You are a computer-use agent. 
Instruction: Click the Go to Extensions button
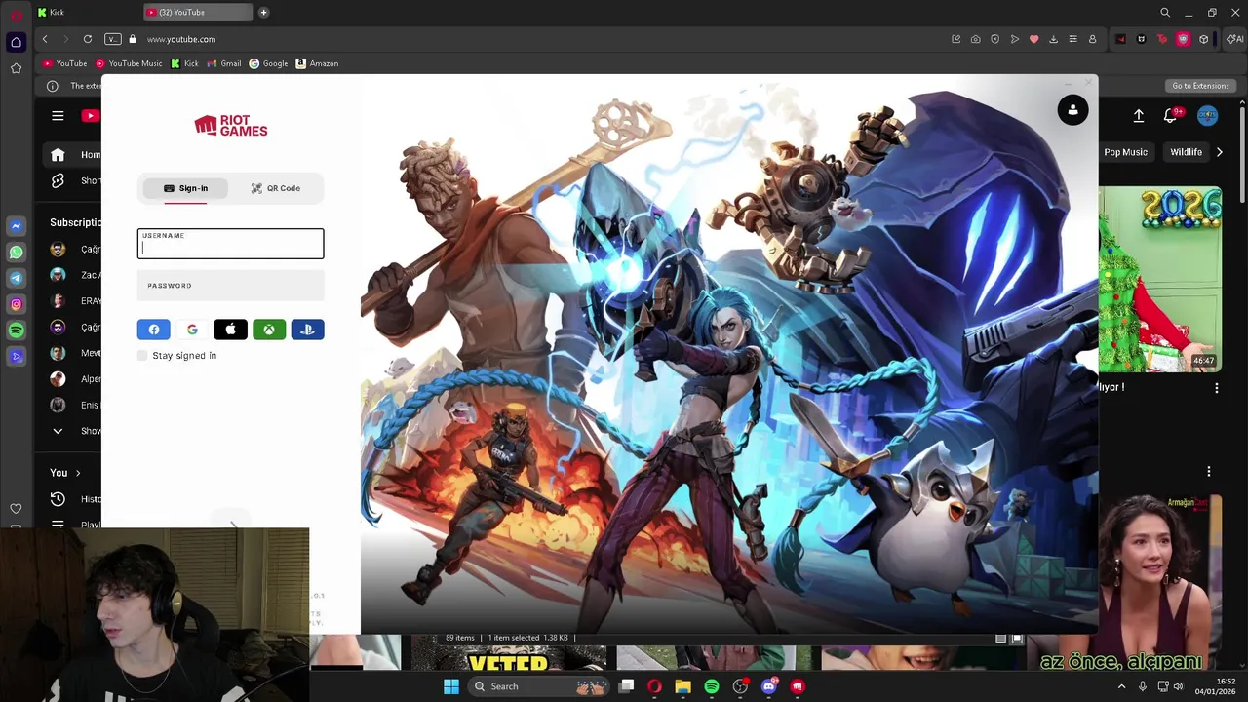(x=1200, y=86)
